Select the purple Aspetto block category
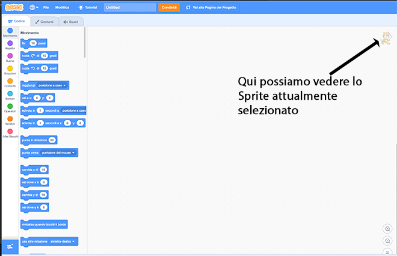 [10, 44]
